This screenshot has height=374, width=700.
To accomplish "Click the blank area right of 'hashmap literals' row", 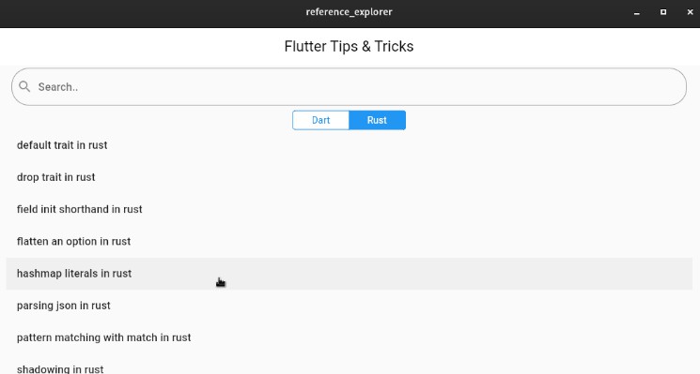I will pos(446,274).
